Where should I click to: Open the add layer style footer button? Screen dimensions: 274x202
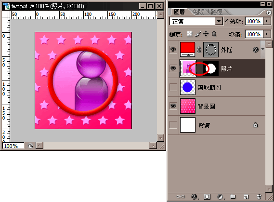[x=195, y=197]
